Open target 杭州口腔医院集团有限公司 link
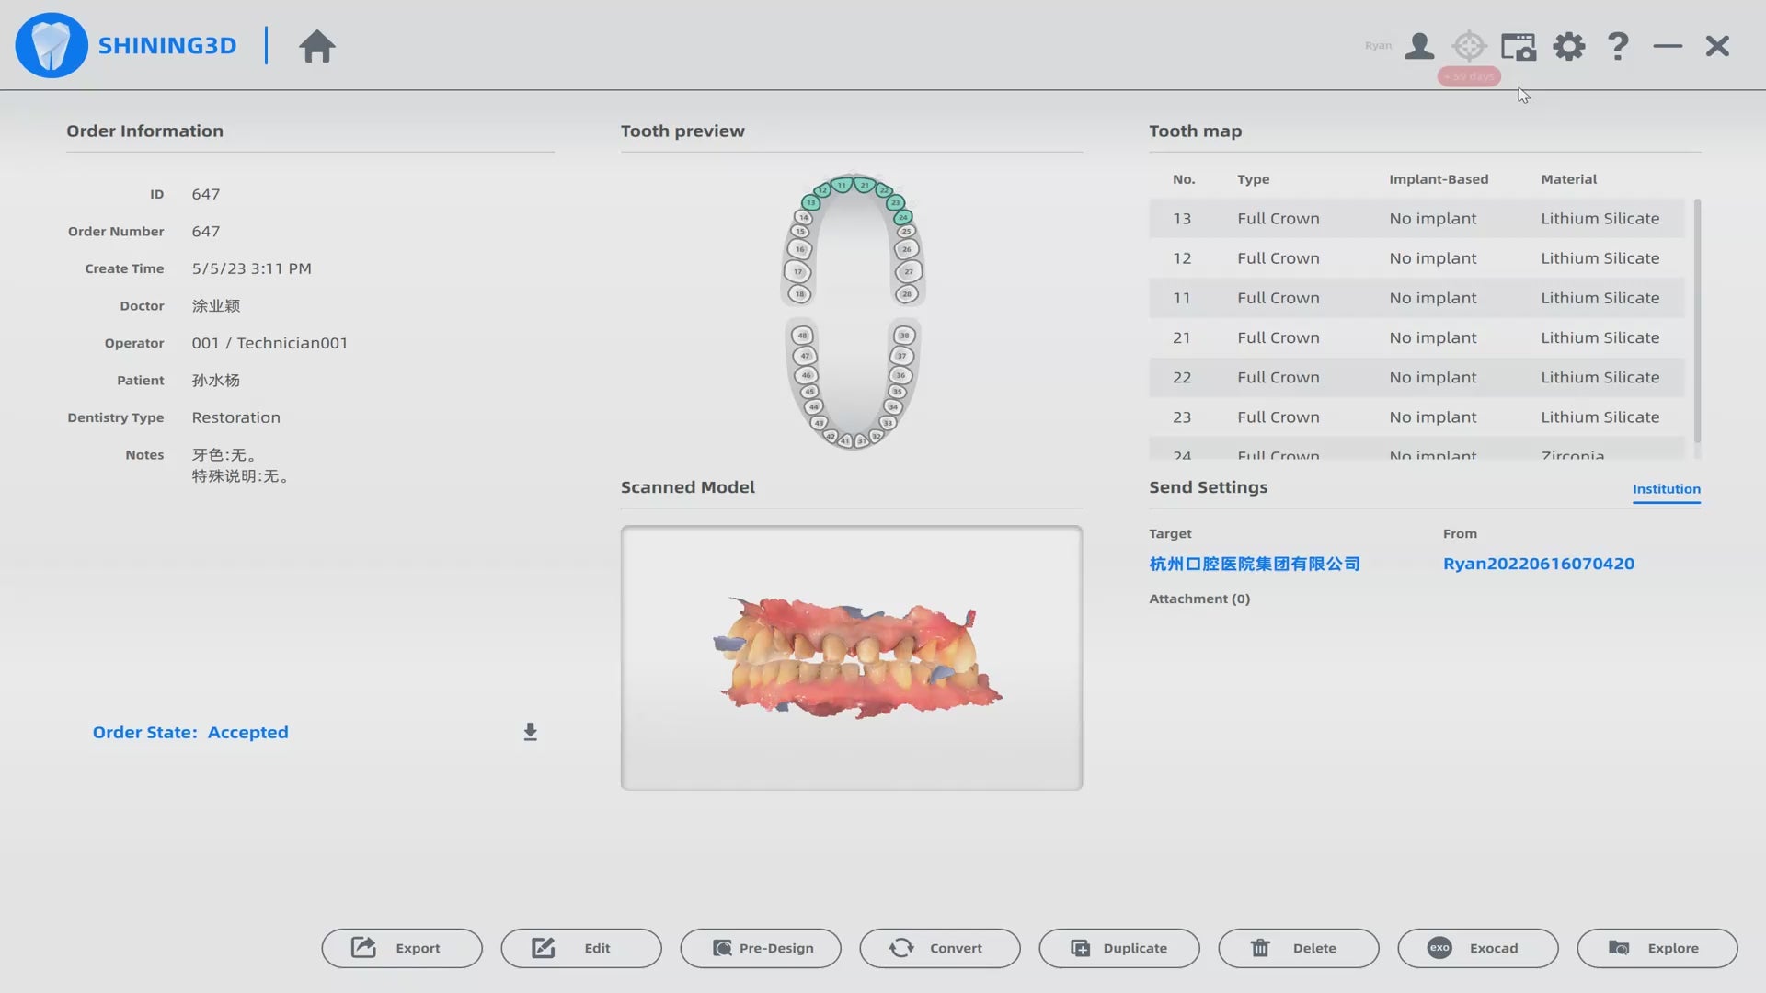The width and height of the screenshot is (1766, 993). coord(1254,564)
